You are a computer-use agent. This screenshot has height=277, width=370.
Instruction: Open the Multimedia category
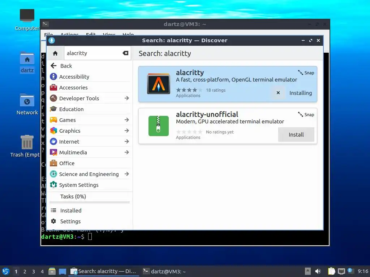(x=90, y=153)
